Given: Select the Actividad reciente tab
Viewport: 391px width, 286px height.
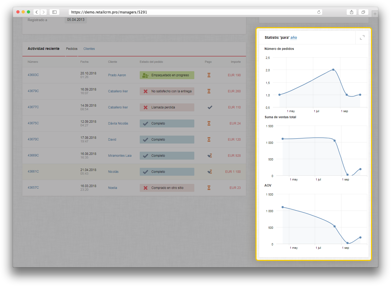Looking at the screenshot, I should tap(44, 49).
